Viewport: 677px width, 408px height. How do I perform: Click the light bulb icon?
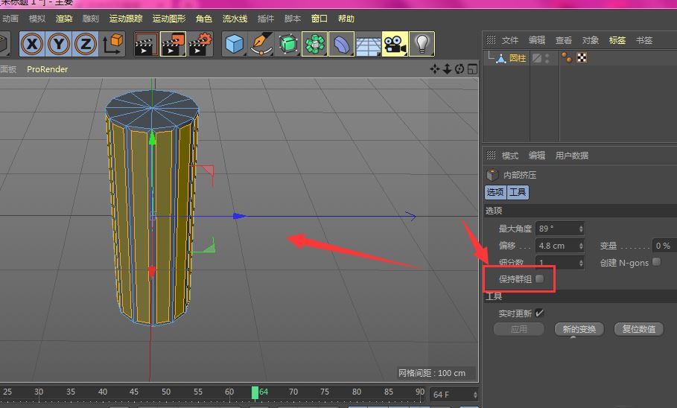[x=422, y=45]
